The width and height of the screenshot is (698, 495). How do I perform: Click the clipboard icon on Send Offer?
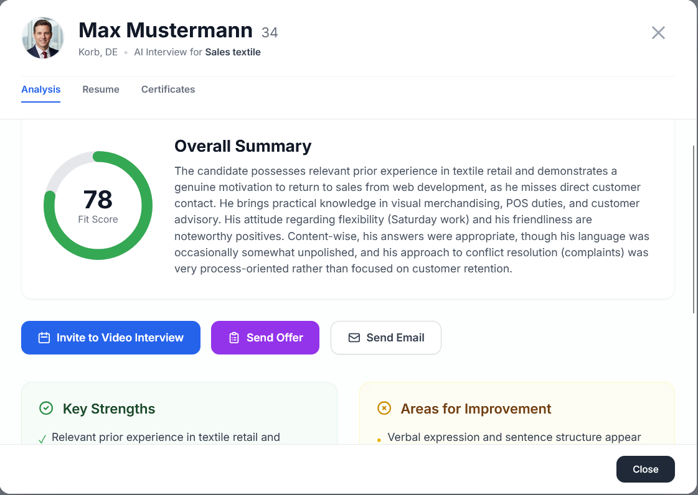(234, 338)
